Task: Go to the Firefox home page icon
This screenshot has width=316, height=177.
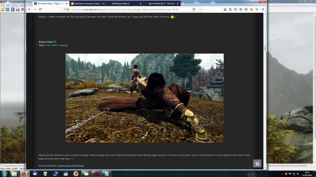Action: (x=225, y=9)
